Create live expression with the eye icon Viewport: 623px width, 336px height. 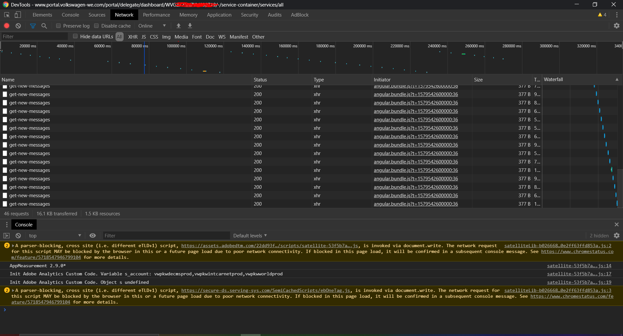92,235
